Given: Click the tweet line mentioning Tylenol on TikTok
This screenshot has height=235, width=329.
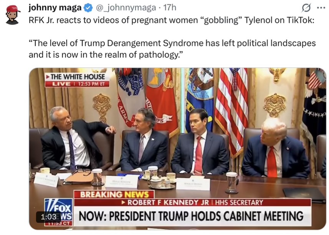Looking at the screenshot, I should pyautogui.click(x=172, y=20).
